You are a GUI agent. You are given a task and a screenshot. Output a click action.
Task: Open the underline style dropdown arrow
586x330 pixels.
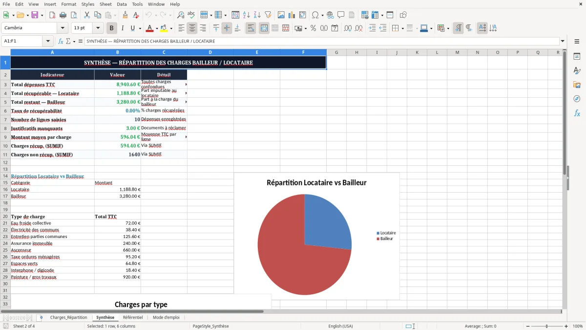pos(140,28)
